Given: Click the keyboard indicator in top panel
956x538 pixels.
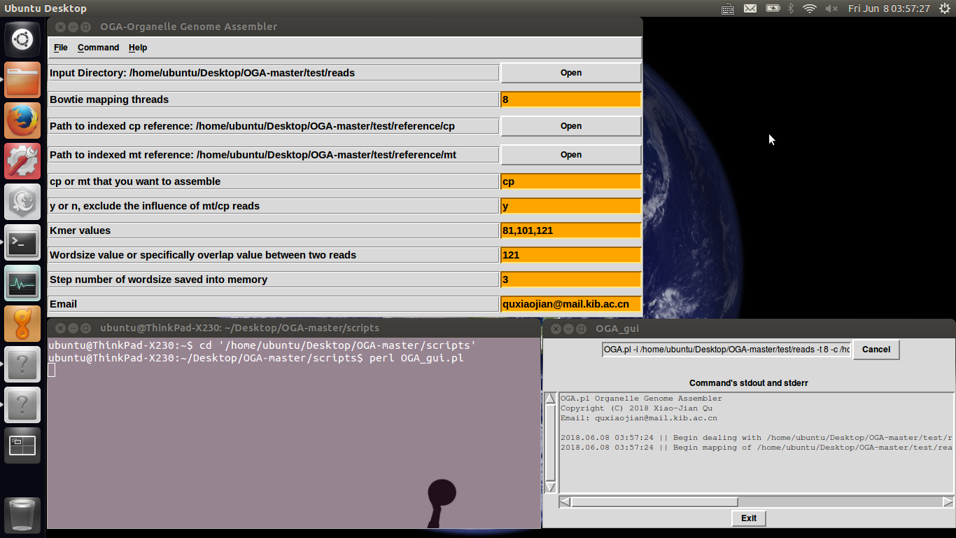Looking at the screenshot, I should click(x=728, y=8).
